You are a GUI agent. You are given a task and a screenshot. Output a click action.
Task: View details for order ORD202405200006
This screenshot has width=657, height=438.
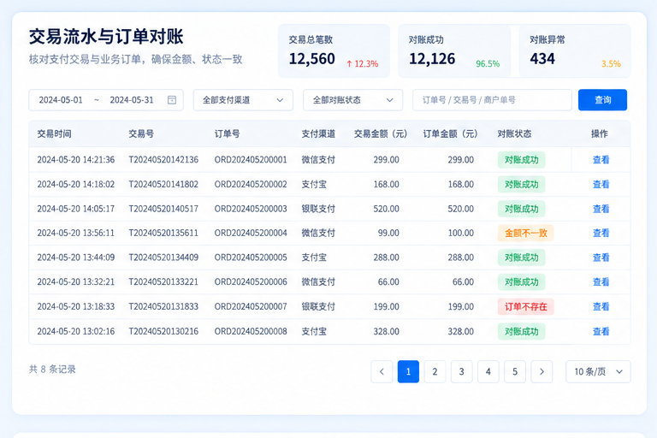coord(601,282)
